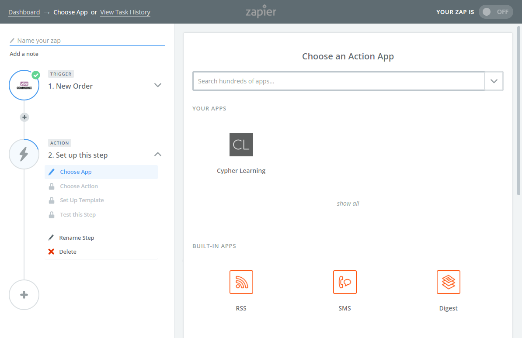The height and width of the screenshot is (338, 522).
Task: Click the lightning bolt action step icon
Action: pyautogui.click(x=24, y=154)
